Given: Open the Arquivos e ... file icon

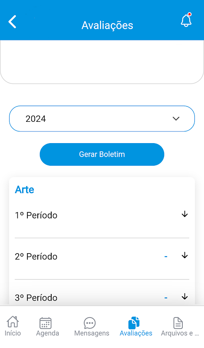Looking at the screenshot, I should pos(178,323).
